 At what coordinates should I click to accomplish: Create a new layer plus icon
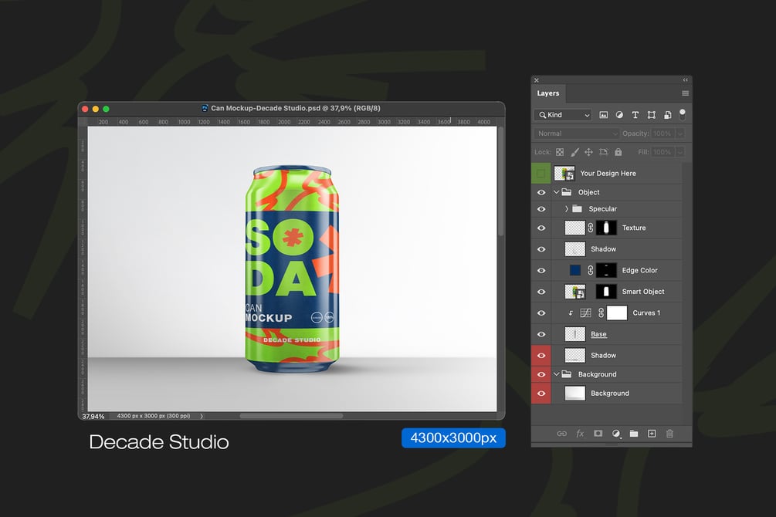click(x=652, y=434)
